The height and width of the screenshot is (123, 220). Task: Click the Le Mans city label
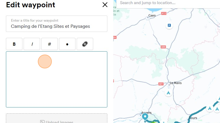point(176,83)
